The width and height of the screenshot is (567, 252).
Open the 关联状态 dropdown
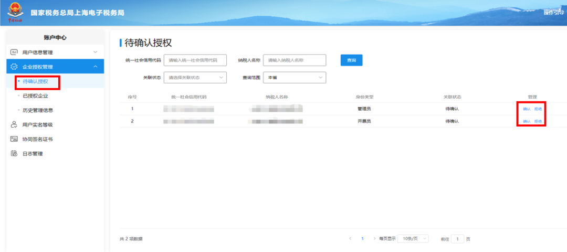pyautogui.click(x=195, y=78)
